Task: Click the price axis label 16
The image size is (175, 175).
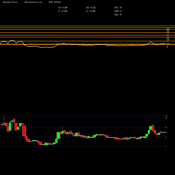Action: point(166,118)
